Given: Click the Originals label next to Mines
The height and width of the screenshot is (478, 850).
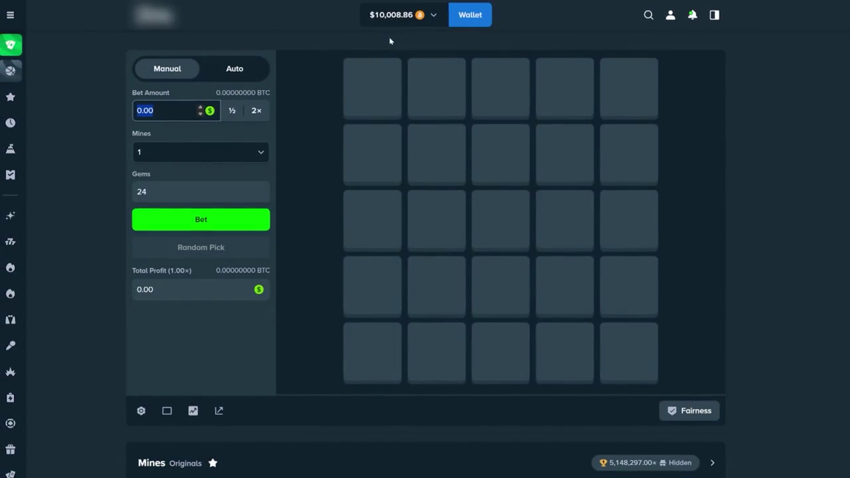Looking at the screenshot, I should 185,463.
